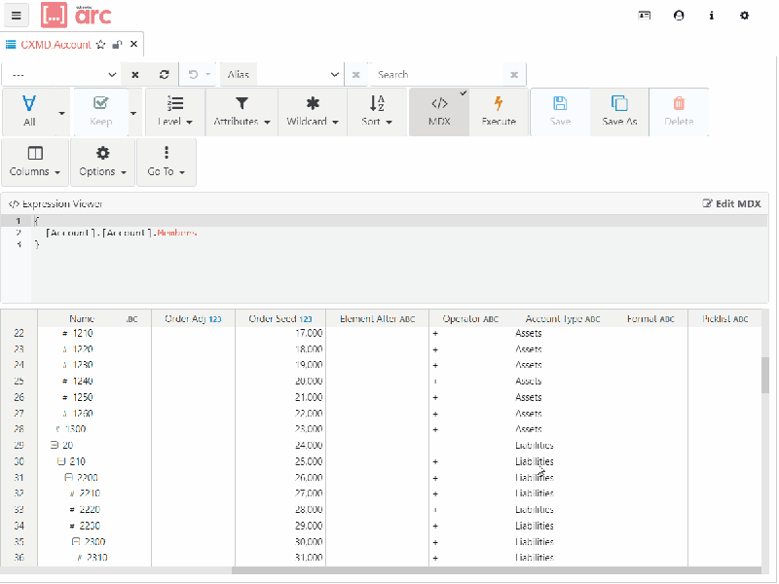Open the subset selector dropdown
This screenshot has height=584, width=779.
point(60,75)
